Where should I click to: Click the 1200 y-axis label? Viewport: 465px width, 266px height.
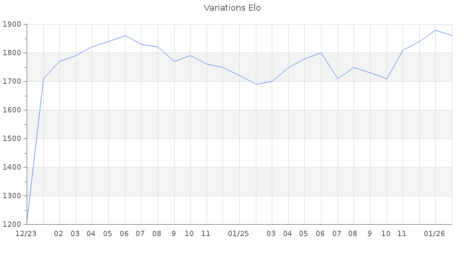point(12,225)
